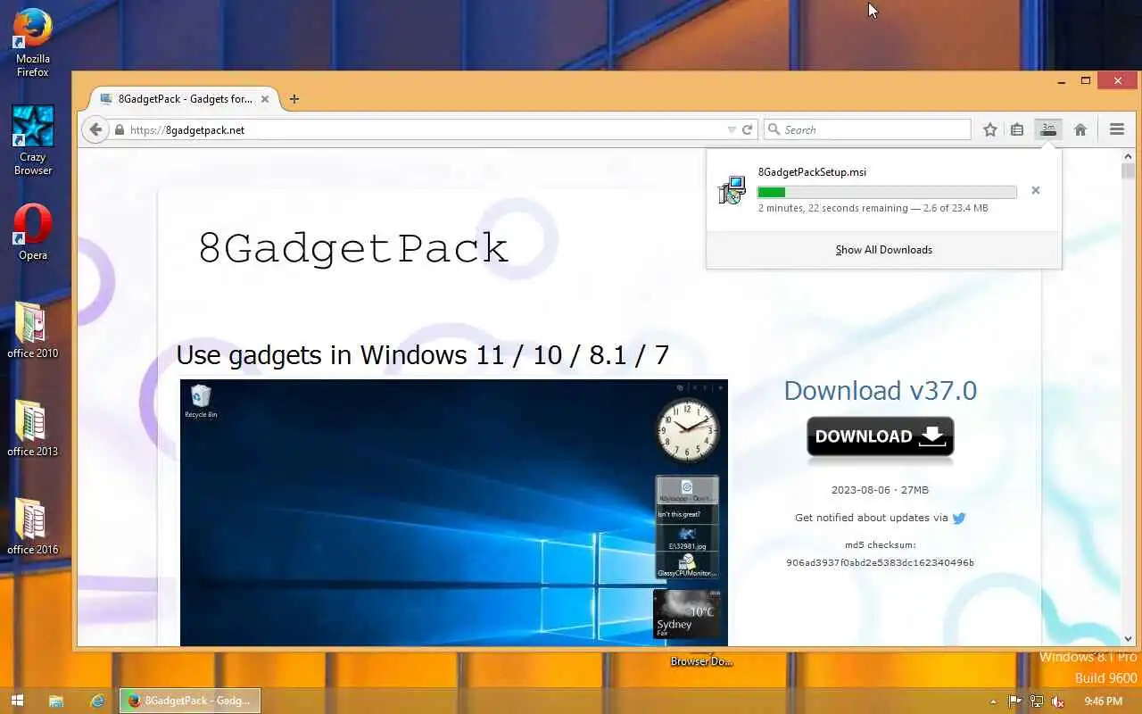Click the black DOWNLOAD button
Image resolution: width=1142 pixels, height=714 pixels.
[881, 437]
